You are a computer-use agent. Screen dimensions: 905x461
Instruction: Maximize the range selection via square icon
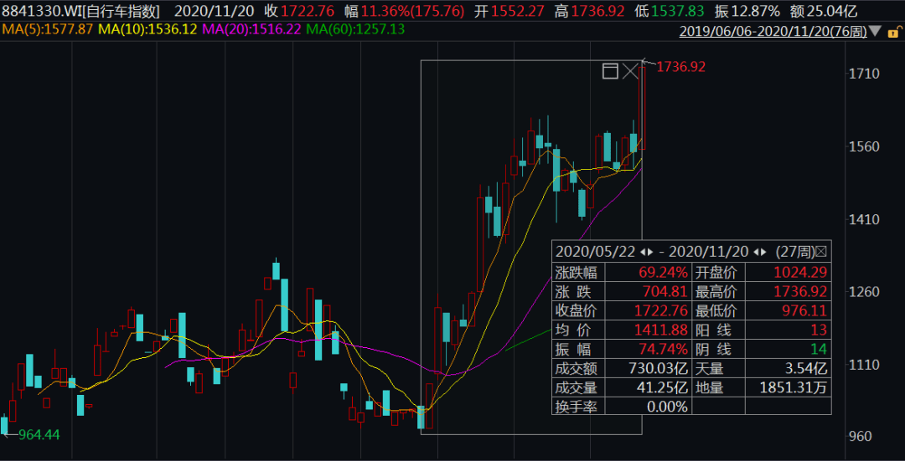(x=610, y=71)
